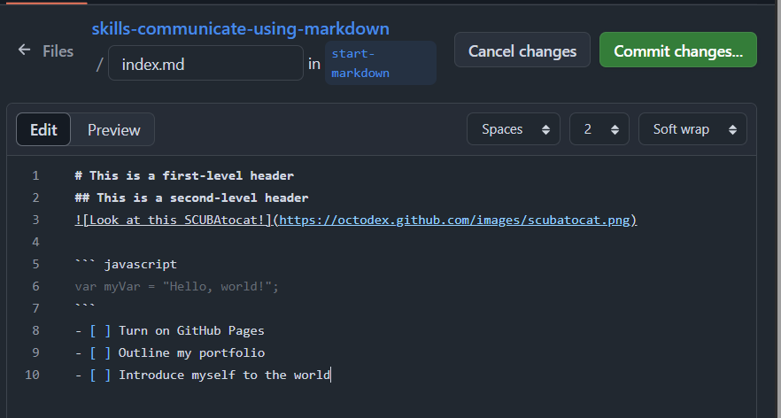The width and height of the screenshot is (781, 418).
Task: Commit changes with the green button
Action: (678, 50)
